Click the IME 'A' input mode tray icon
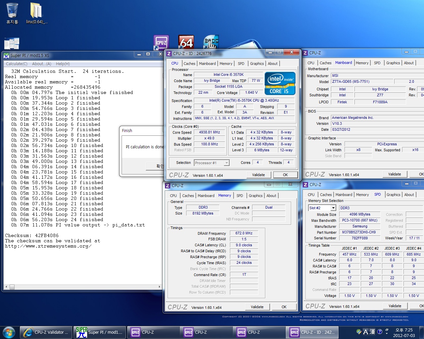424x339 pixels. tap(366, 332)
